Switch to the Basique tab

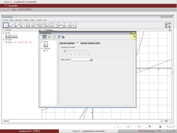tap(63, 43)
